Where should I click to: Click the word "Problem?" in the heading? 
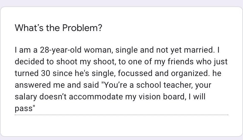click(x=82, y=28)
